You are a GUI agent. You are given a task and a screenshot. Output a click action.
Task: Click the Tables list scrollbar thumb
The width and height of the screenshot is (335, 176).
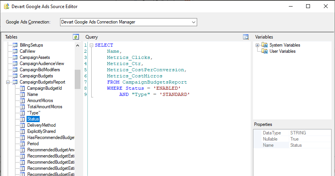(x=77, y=79)
